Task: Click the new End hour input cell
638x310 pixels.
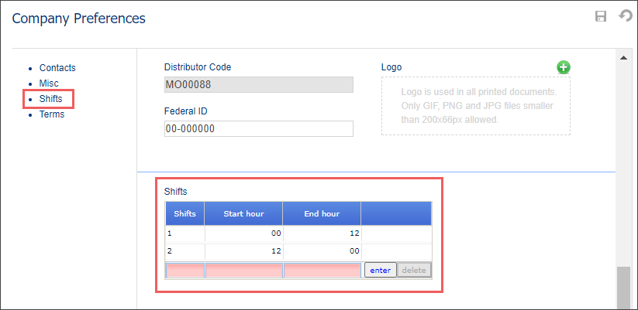Action: coord(322,271)
